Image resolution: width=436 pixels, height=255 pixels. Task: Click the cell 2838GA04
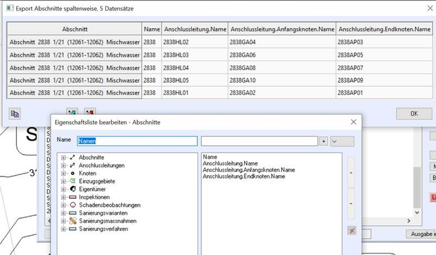point(282,42)
